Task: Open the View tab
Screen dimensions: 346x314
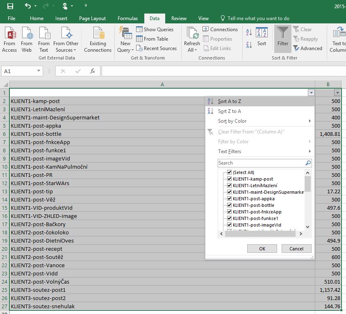Action: pos(203,18)
